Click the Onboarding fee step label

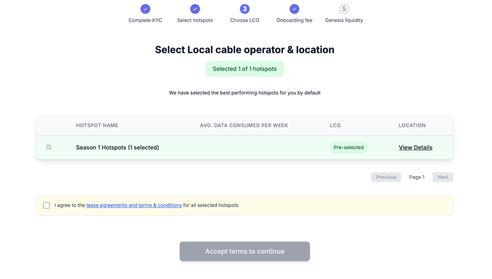[295, 20]
